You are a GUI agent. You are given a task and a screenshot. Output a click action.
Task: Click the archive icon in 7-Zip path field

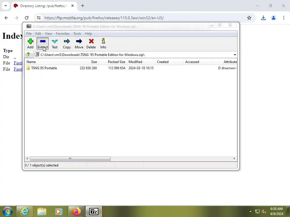point(37,55)
